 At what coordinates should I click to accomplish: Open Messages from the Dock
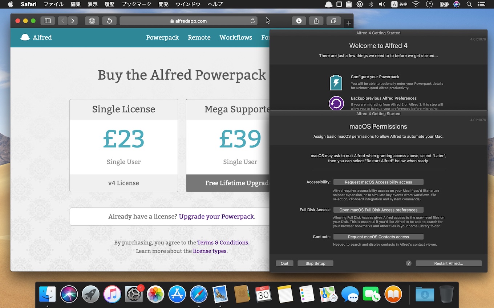350,294
